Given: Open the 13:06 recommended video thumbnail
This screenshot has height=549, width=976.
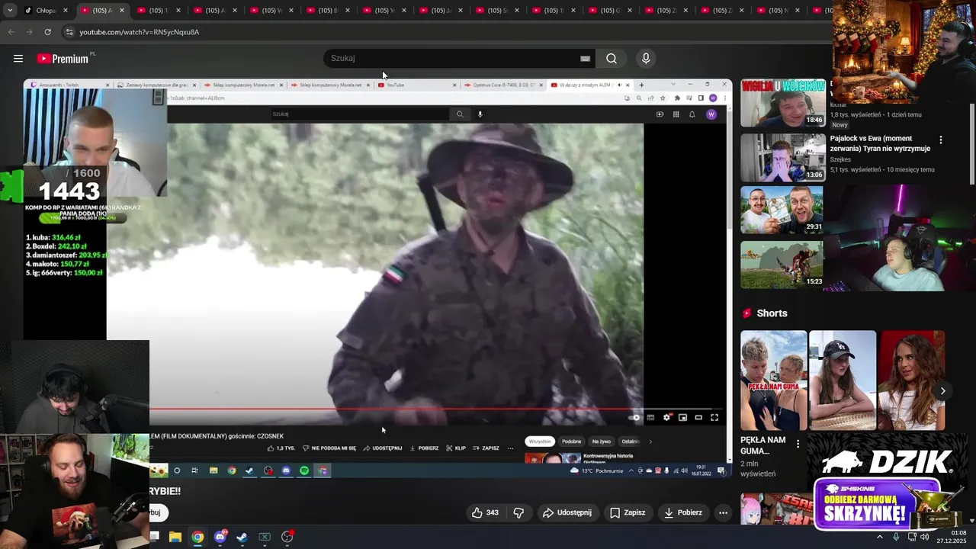Looking at the screenshot, I should pos(783,158).
